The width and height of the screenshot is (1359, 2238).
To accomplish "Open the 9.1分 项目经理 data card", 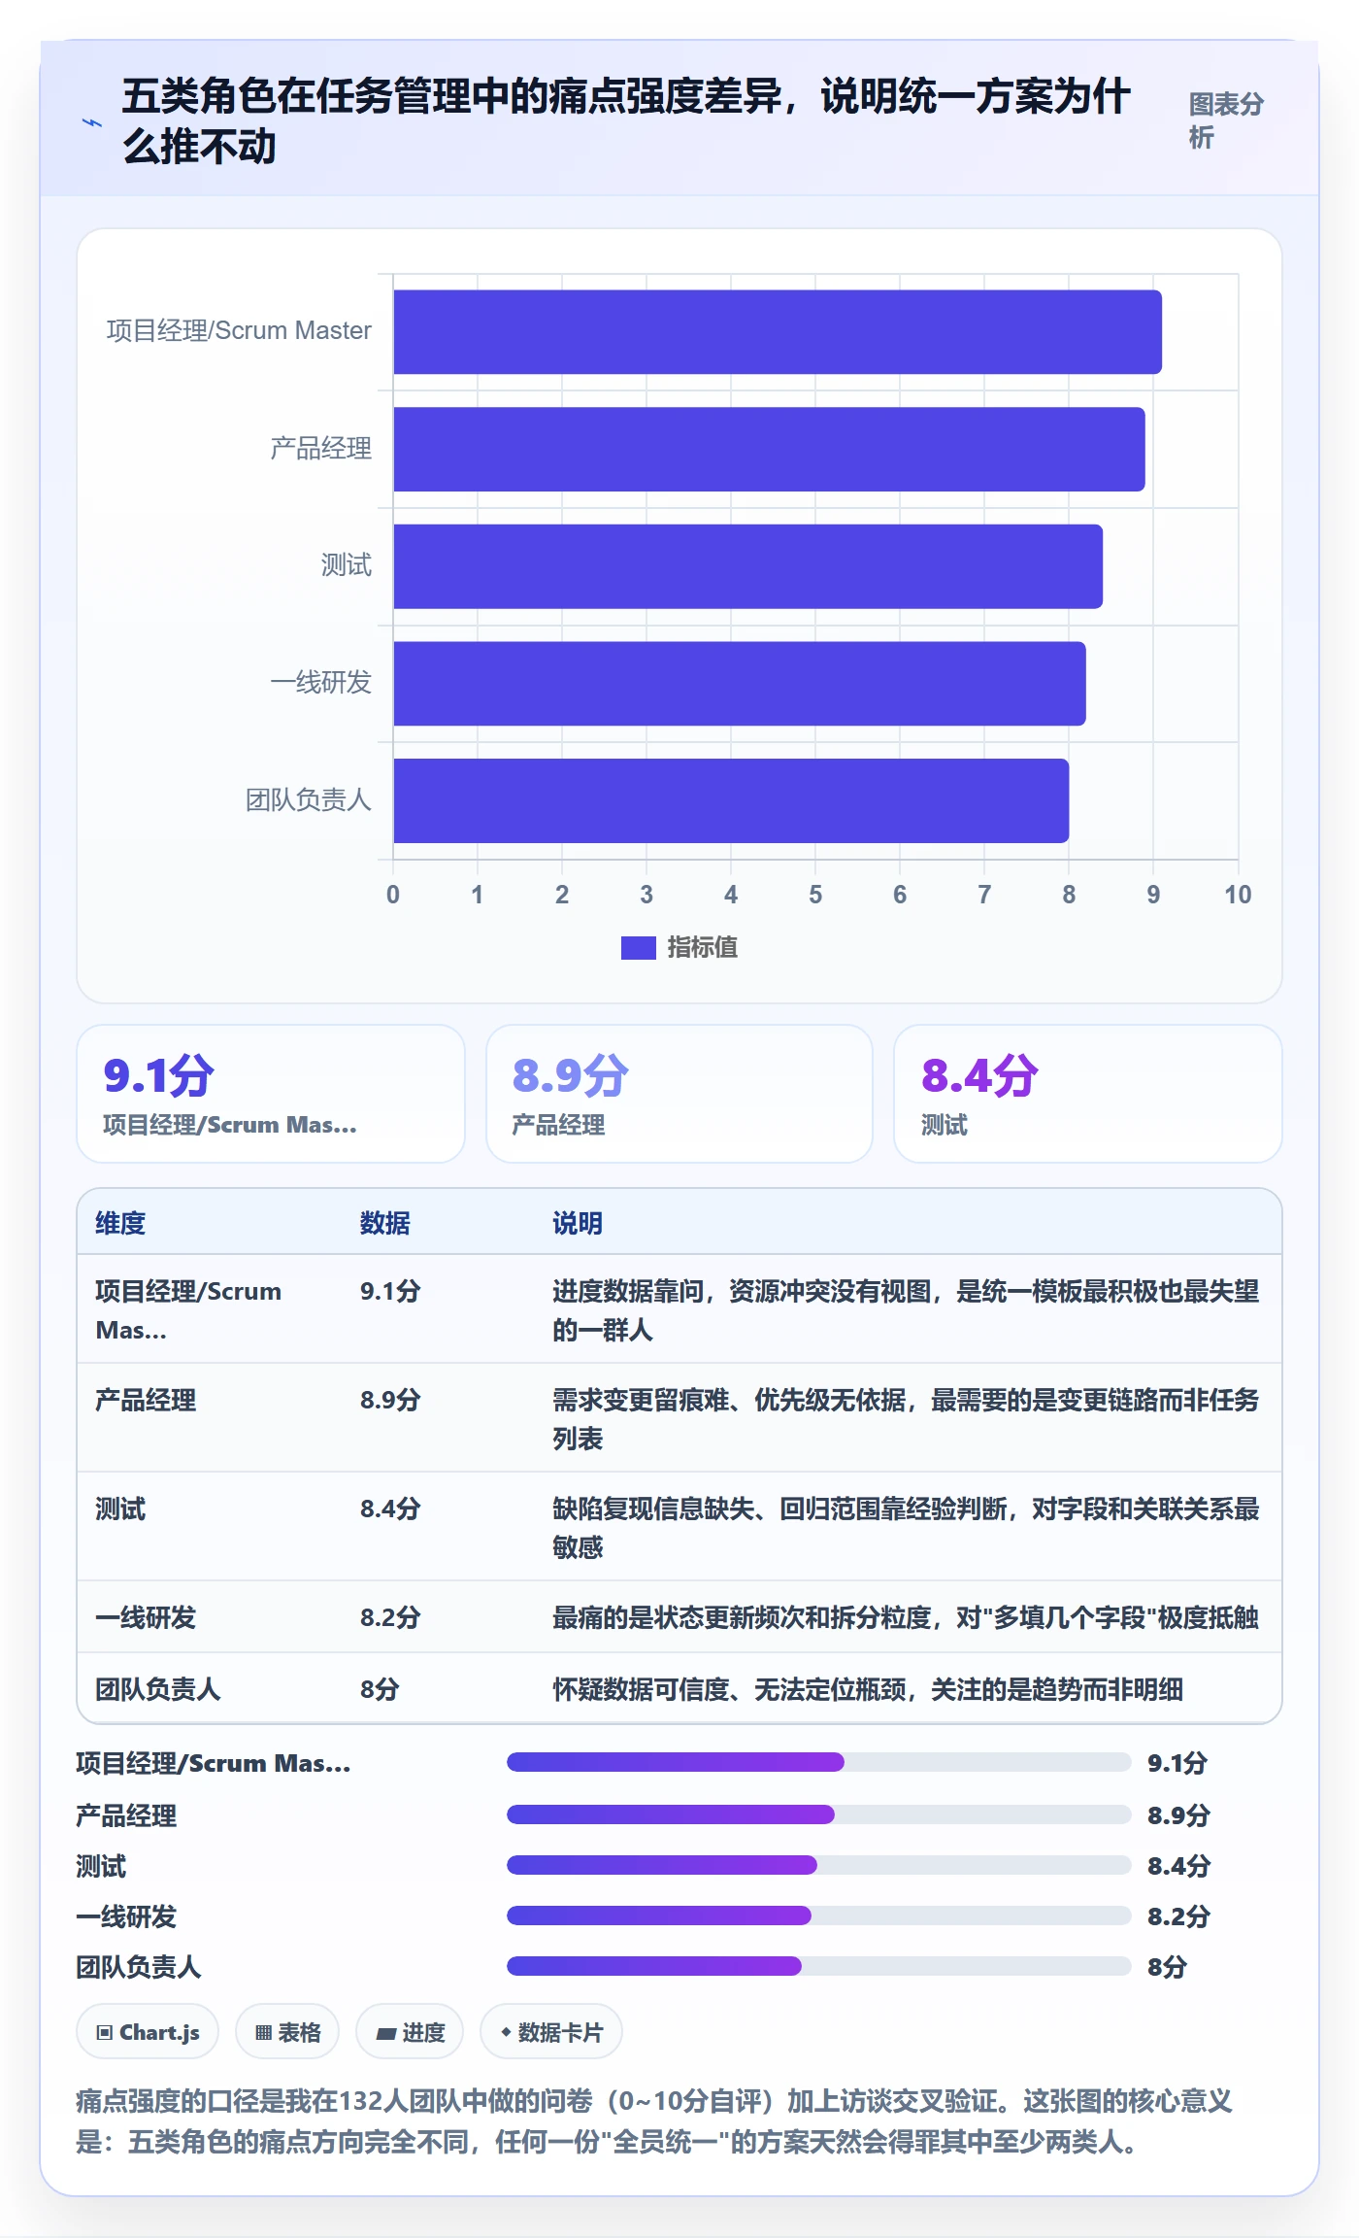I will point(271,1094).
